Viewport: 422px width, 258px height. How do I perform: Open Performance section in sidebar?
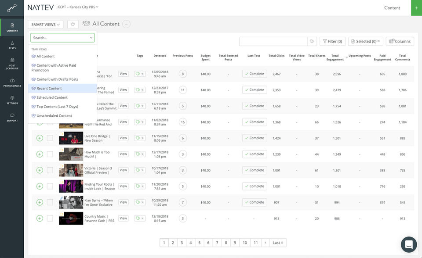pyautogui.click(x=12, y=82)
